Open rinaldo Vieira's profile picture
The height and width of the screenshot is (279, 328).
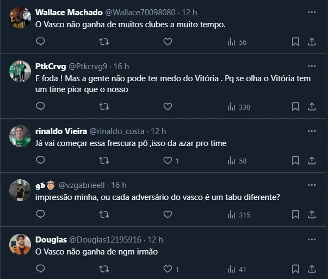pyautogui.click(x=20, y=136)
